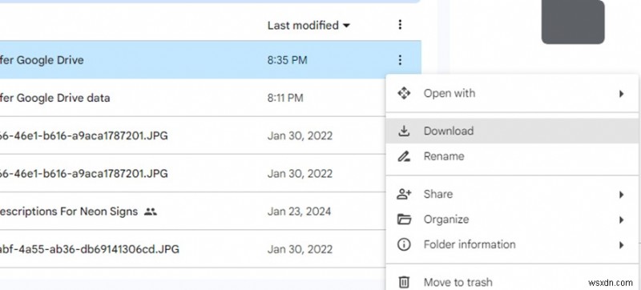
Task: Choose Move to trash menu entry
Action: [x=512, y=282]
